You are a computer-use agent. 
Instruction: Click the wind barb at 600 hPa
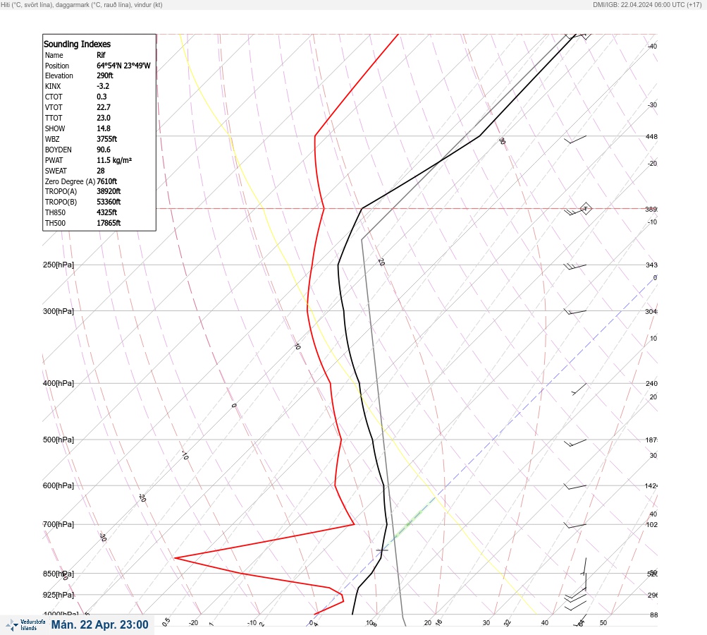pyautogui.click(x=575, y=487)
